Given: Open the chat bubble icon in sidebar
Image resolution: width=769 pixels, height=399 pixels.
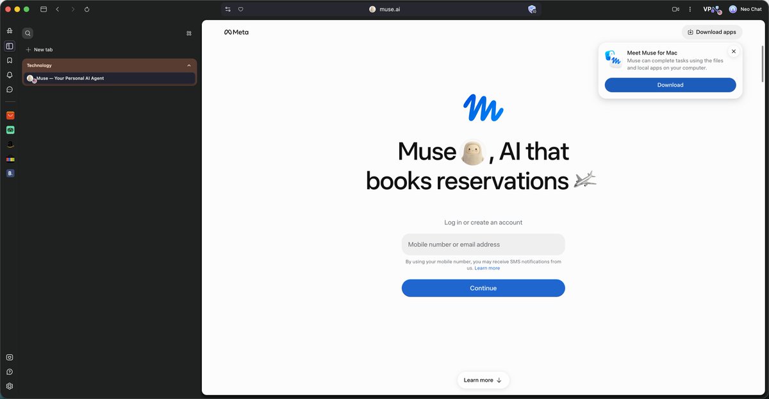Looking at the screenshot, I should coord(10,90).
